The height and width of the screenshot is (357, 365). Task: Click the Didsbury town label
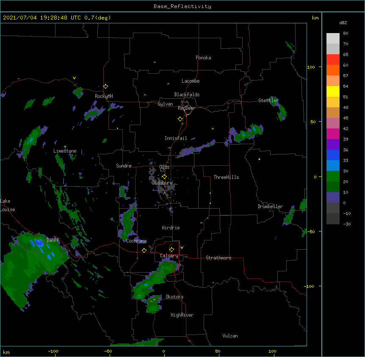click(163, 183)
